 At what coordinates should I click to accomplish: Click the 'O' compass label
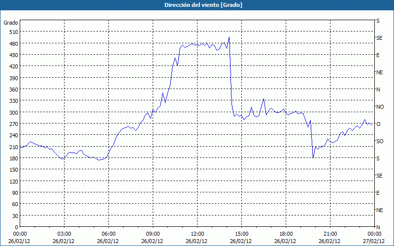[378, 124]
